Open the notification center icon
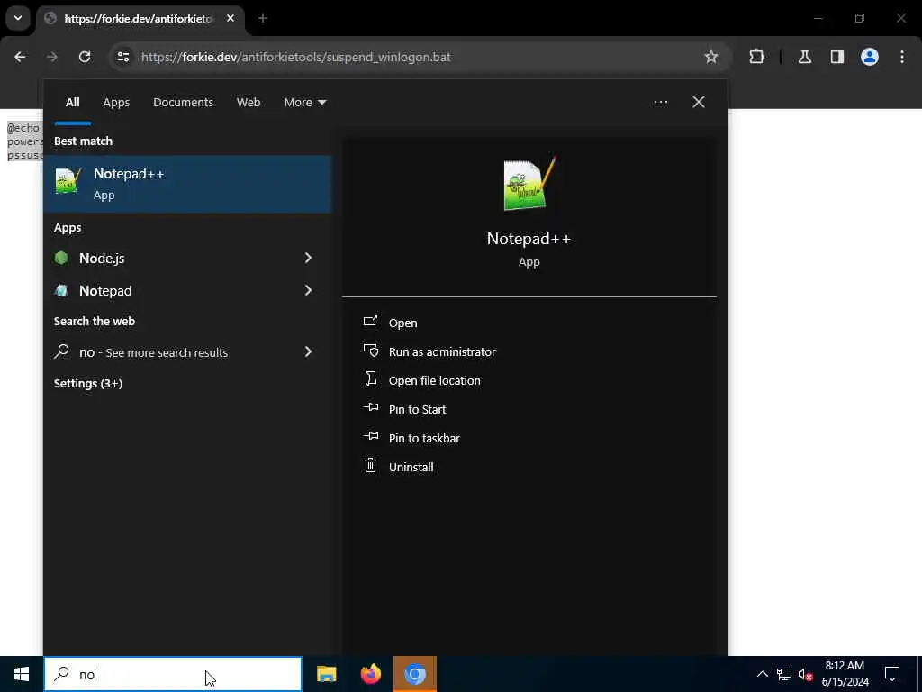The image size is (922, 692). 892,674
